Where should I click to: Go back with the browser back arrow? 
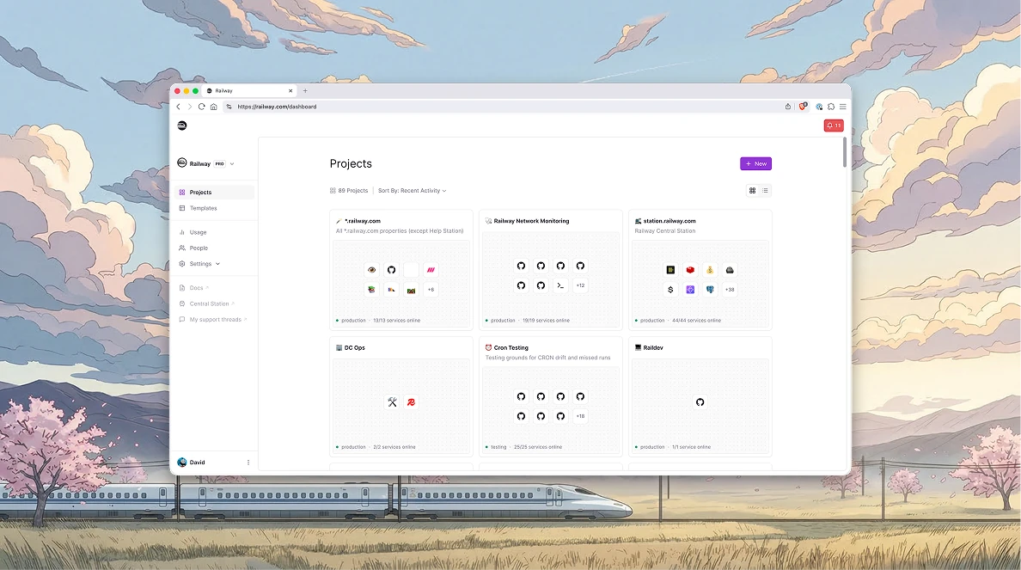(179, 107)
